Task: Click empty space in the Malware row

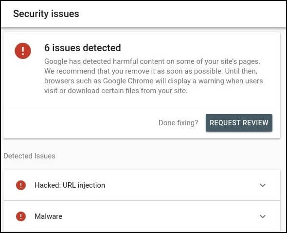Action: point(161,216)
